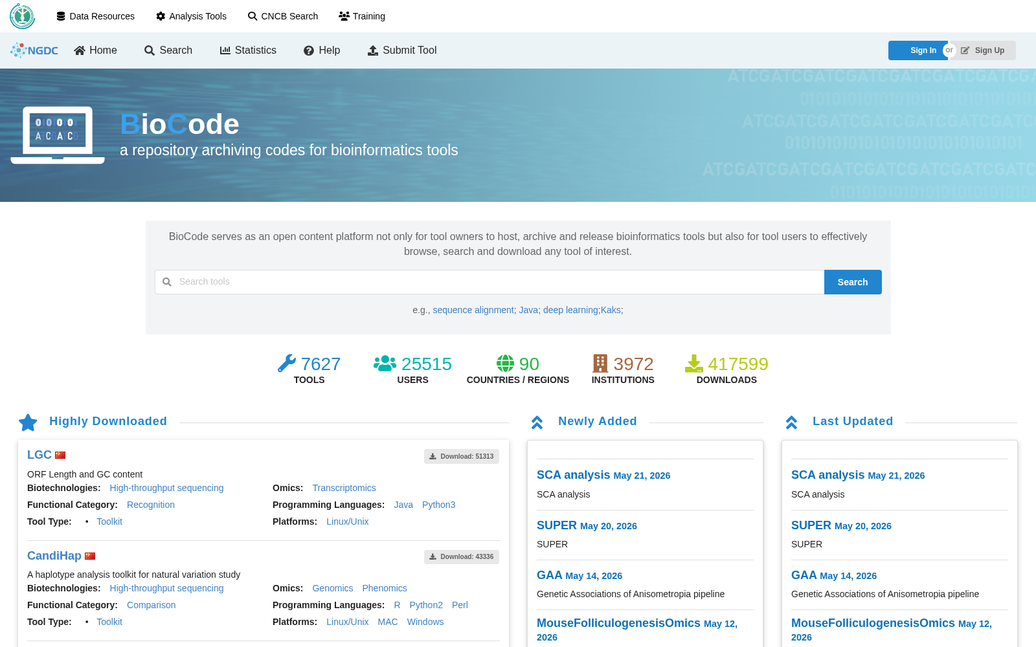Click the Sign In button

point(918,50)
